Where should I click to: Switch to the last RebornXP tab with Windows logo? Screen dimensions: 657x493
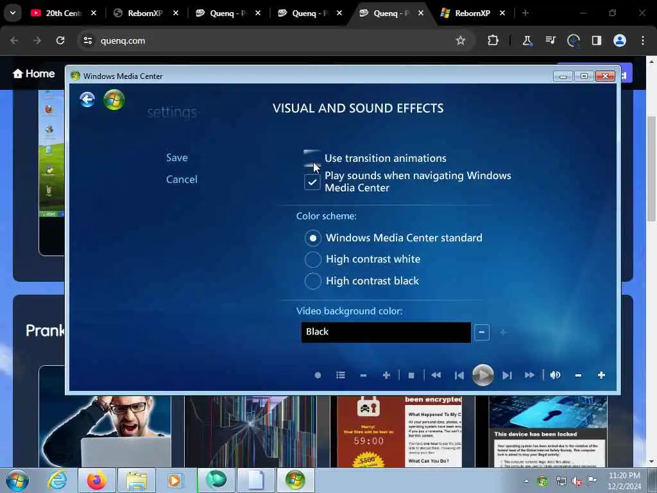tap(473, 13)
